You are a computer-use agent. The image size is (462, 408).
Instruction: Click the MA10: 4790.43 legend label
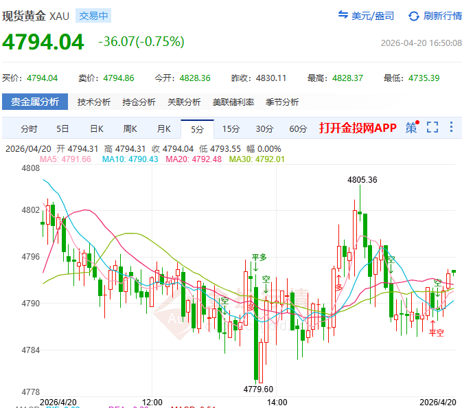click(130, 159)
